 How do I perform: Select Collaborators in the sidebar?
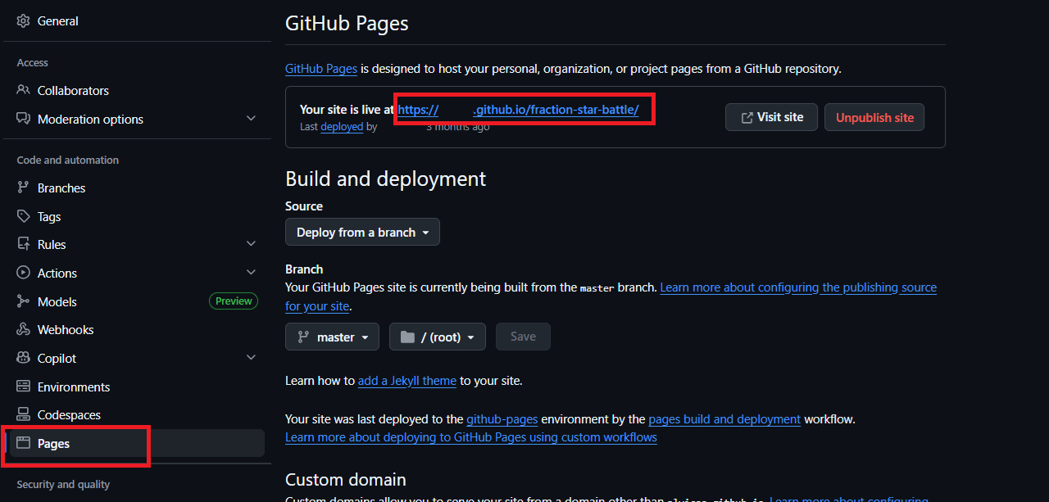pyautogui.click(x=136, y=90)
